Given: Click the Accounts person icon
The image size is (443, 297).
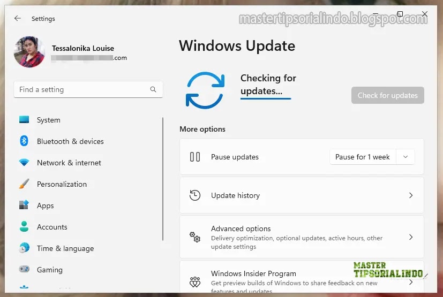Looking at the screenshot, I should [x=24, y=226].
